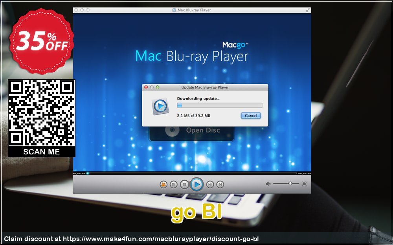The height and width of the screenshot is (245, 393).
Task: Click the disc icon beside Open Disc
Action: point(172,130)
